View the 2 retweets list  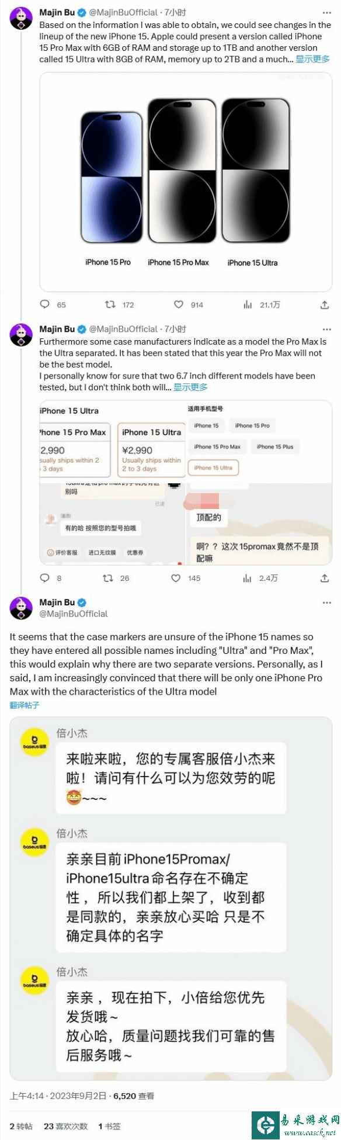[21, 1126]
